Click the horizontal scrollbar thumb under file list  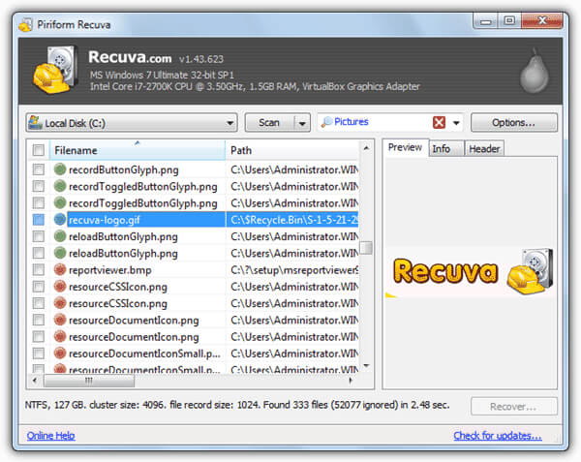pyautogui.click(x=89, y=380)
